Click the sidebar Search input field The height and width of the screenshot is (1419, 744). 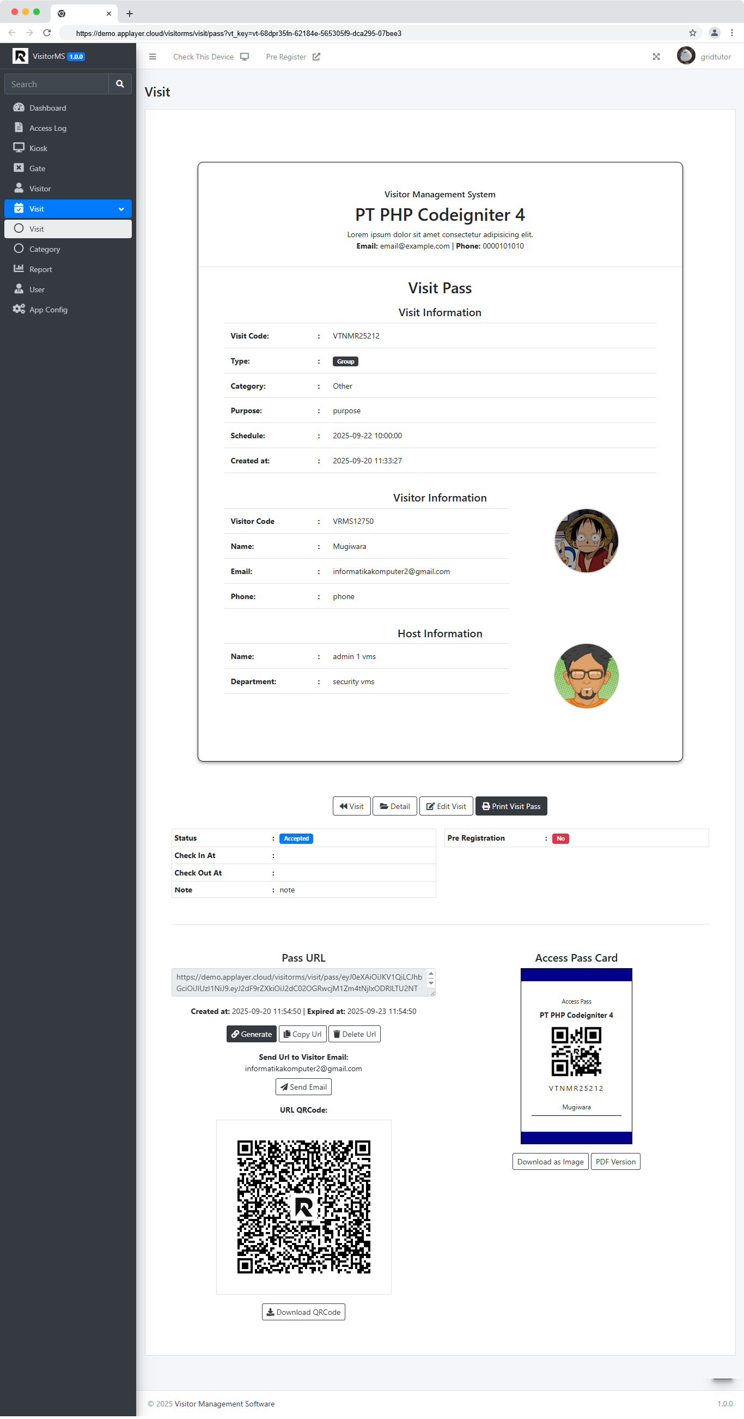click(57, 84)
